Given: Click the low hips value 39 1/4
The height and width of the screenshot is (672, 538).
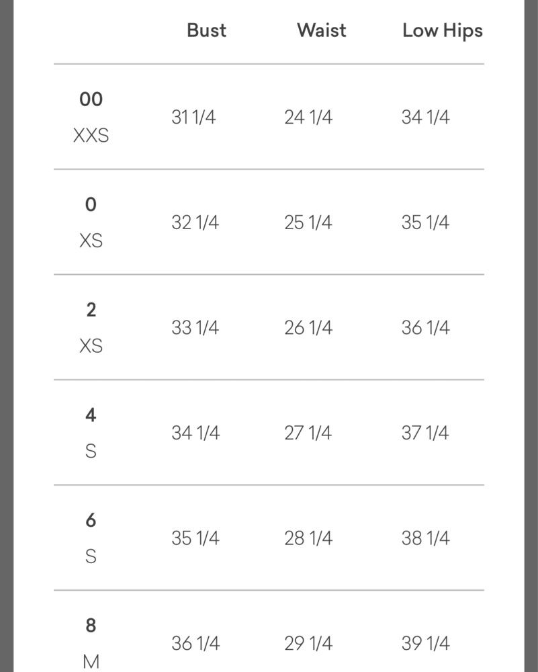Looking at the screenshot, I should click(425, 644).
